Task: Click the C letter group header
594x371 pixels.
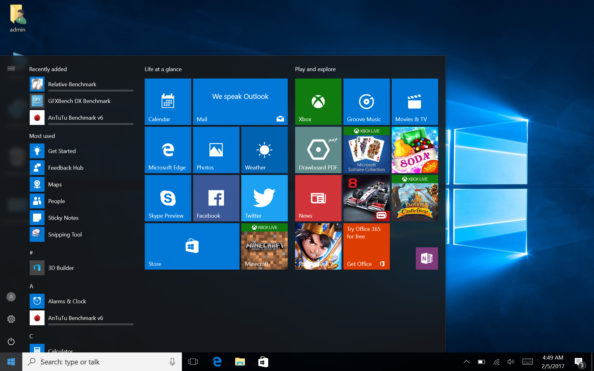Action: (31, 336)
